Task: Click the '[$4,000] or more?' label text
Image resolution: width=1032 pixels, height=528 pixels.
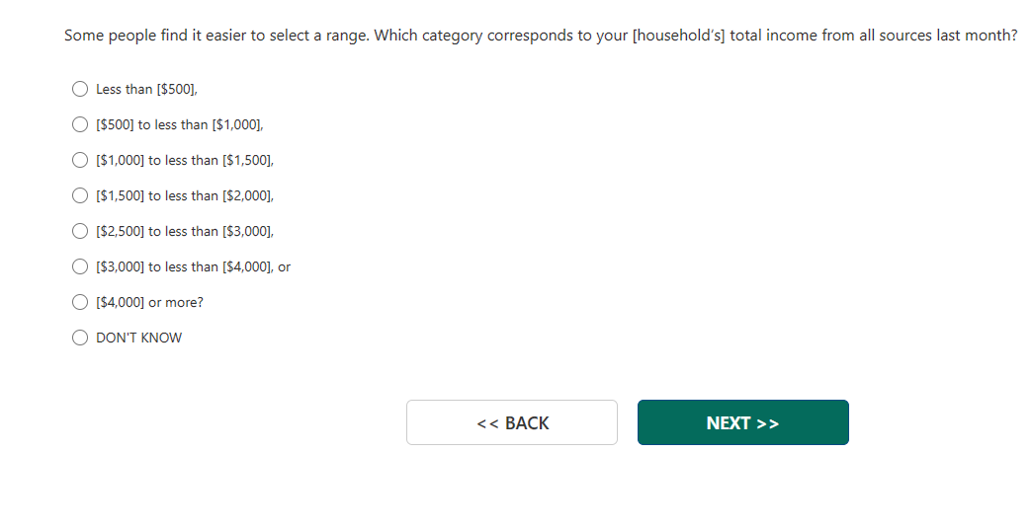Action: 149,302
